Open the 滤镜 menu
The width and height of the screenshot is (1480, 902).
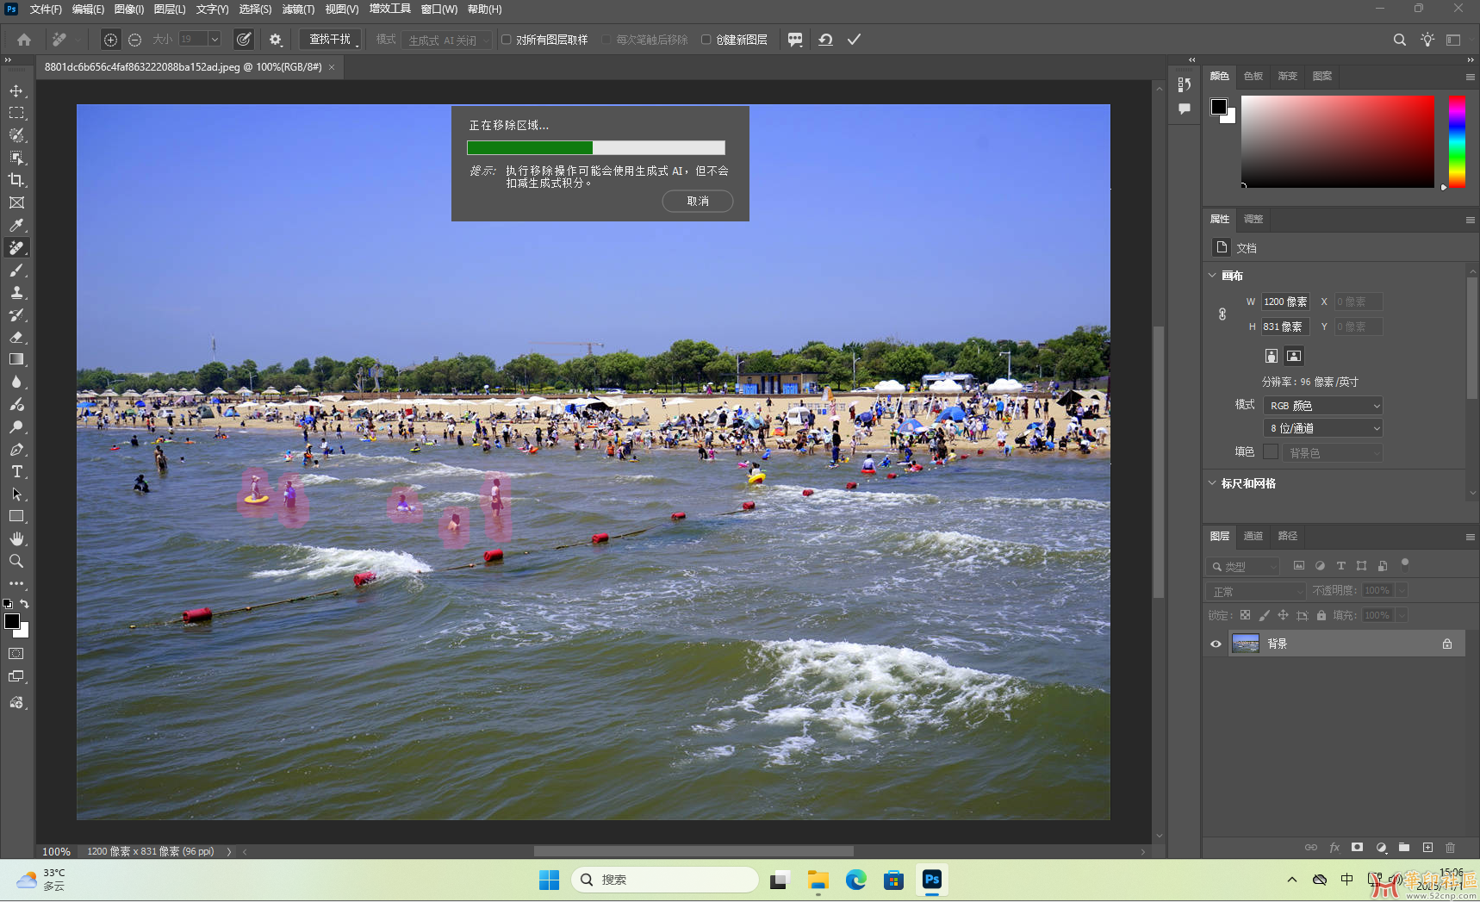297,9
